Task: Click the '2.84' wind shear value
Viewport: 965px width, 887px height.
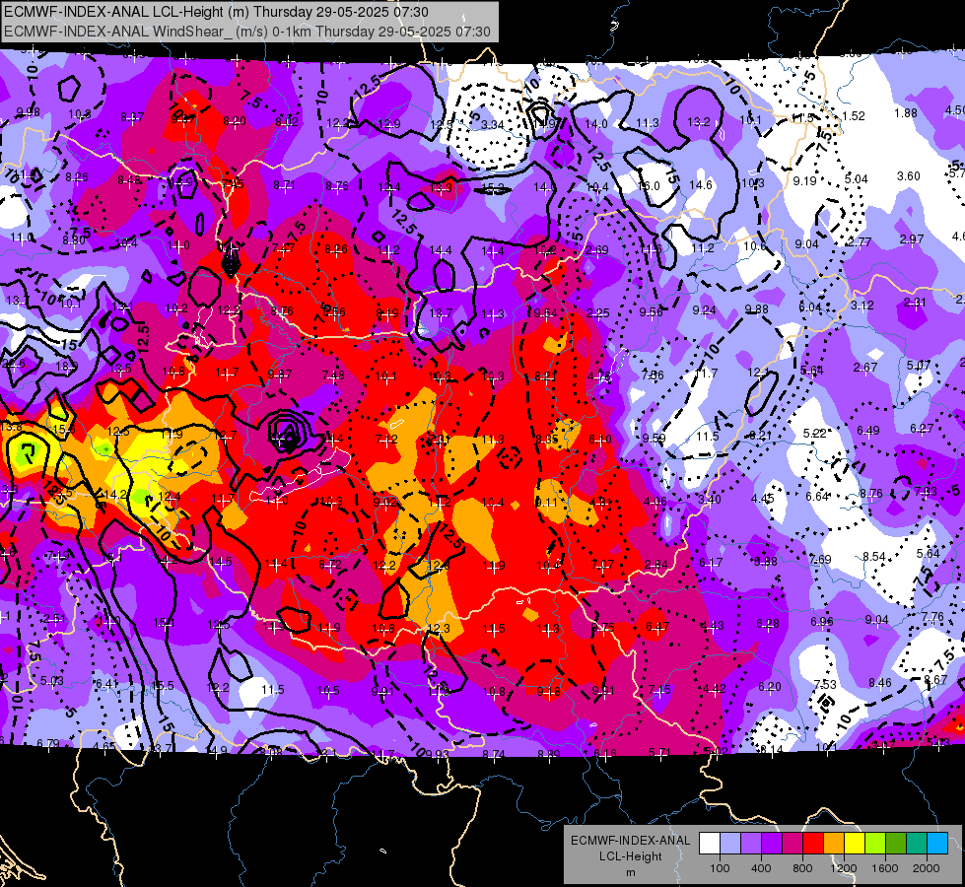Action: (x=656, y=564)
